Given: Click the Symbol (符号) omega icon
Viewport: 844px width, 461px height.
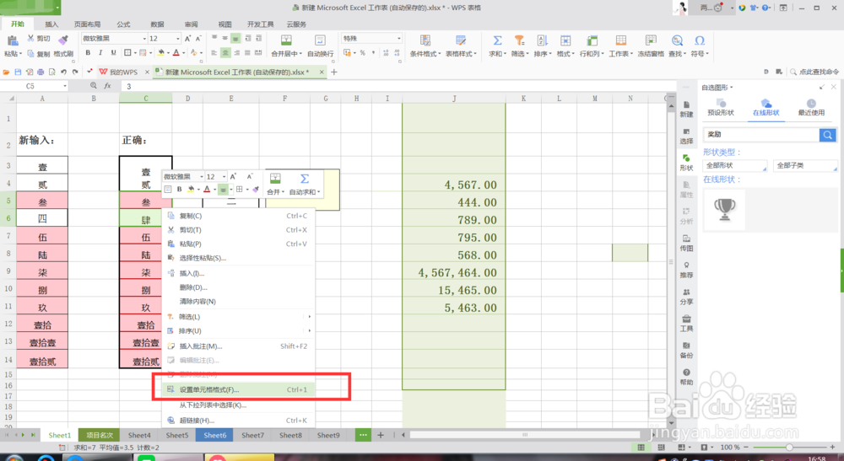Looking at the screenshot, I should pos(699,40).
